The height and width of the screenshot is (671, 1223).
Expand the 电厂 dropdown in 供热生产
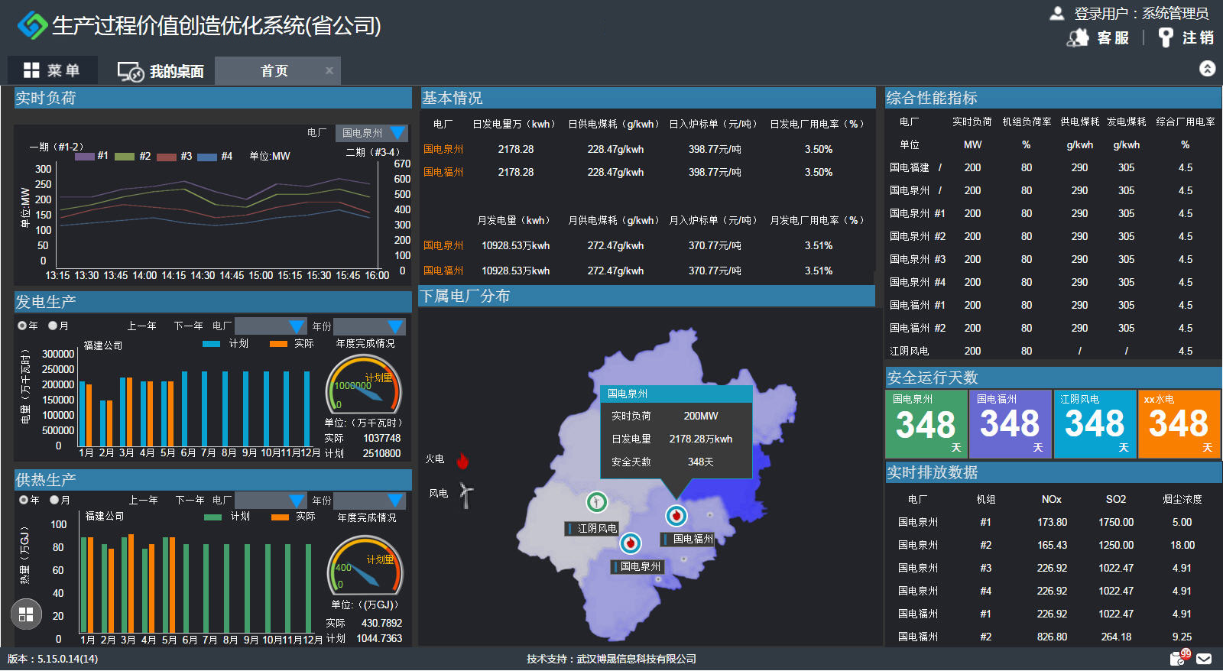[271, 501]
